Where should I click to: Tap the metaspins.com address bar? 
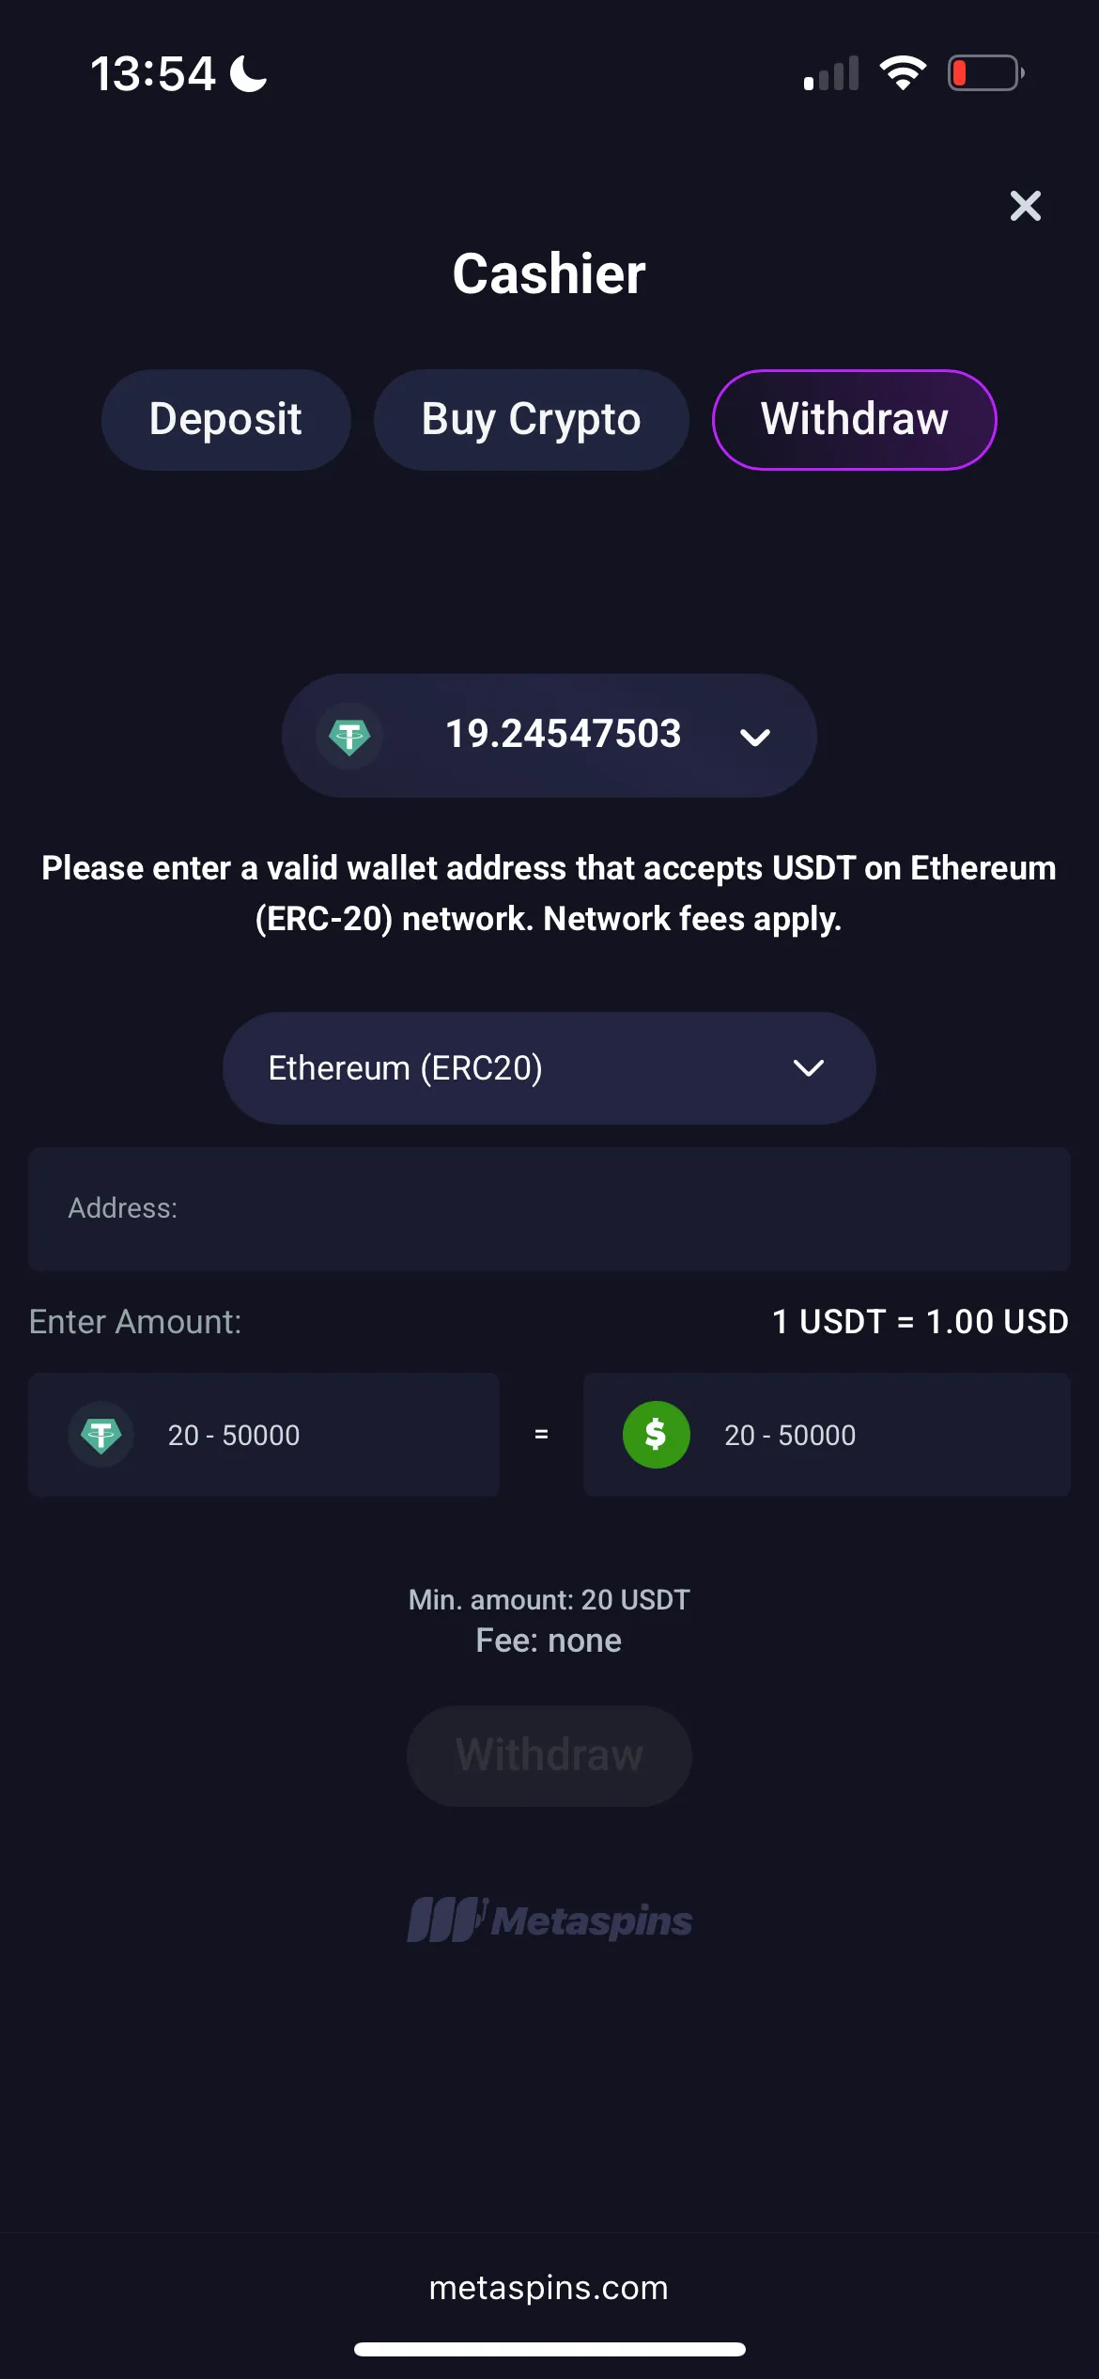549,2288
